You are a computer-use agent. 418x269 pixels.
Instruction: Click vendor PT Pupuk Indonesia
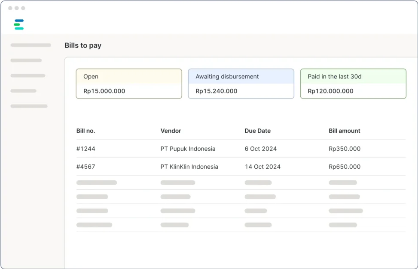[x=188, y=149]
